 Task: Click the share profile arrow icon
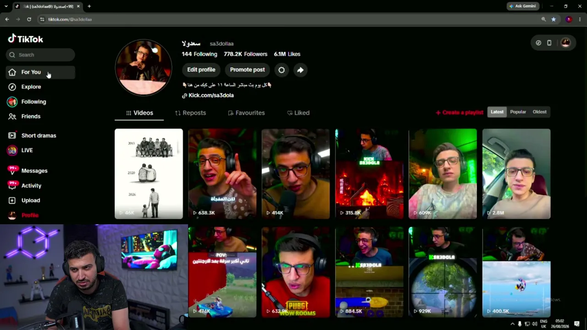pos(300,70)
